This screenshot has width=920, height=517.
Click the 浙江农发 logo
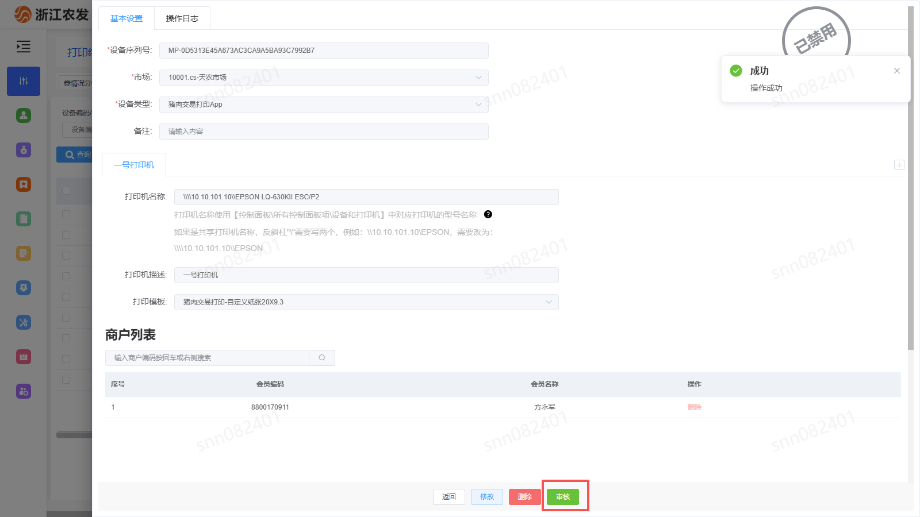[x=52, y=14]
